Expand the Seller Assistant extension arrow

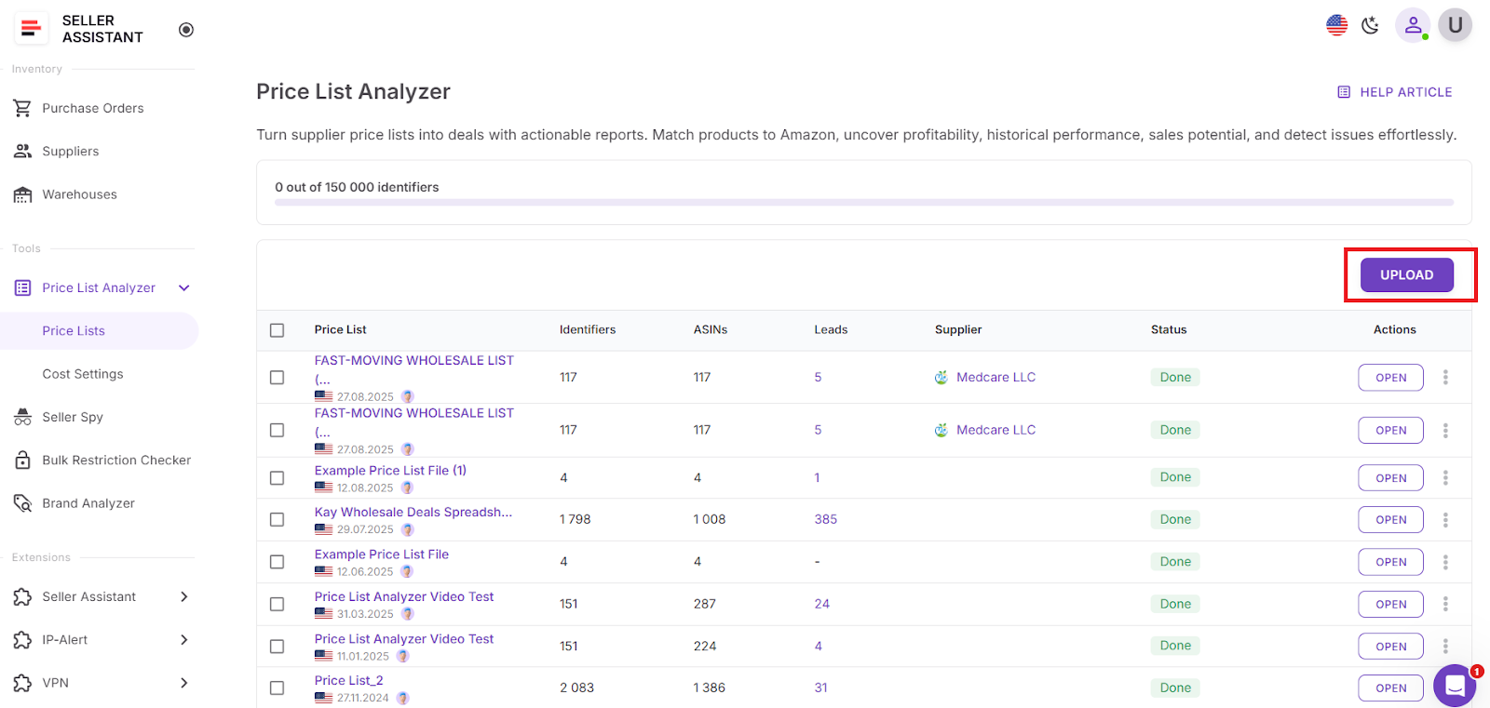pos(184,596)
